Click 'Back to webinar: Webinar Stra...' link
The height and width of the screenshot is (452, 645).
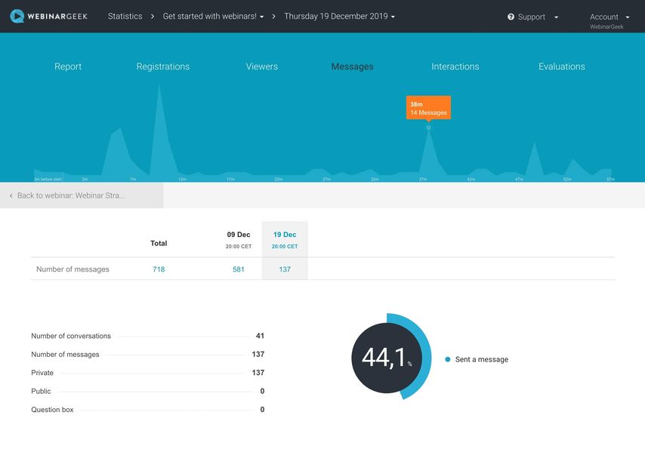coord(72,195)
